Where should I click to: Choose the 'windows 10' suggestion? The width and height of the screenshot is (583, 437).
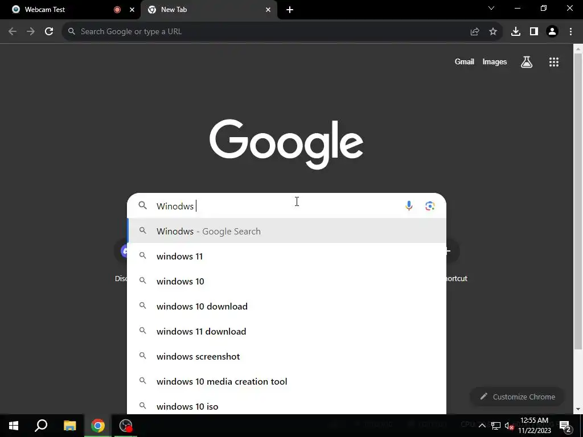(x=287, y=281)
